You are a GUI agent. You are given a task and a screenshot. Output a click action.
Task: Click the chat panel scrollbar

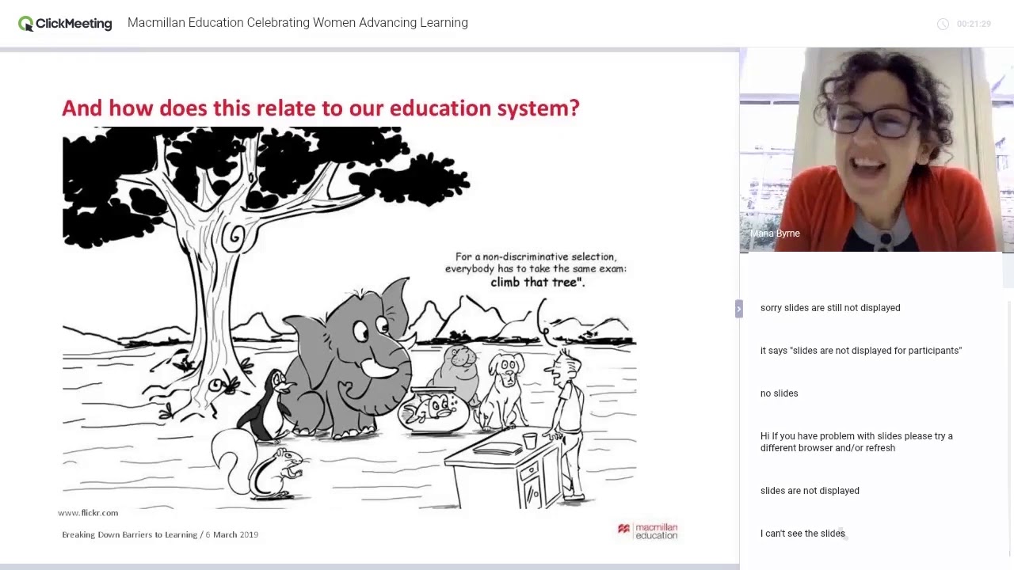tap(1009, 427)
